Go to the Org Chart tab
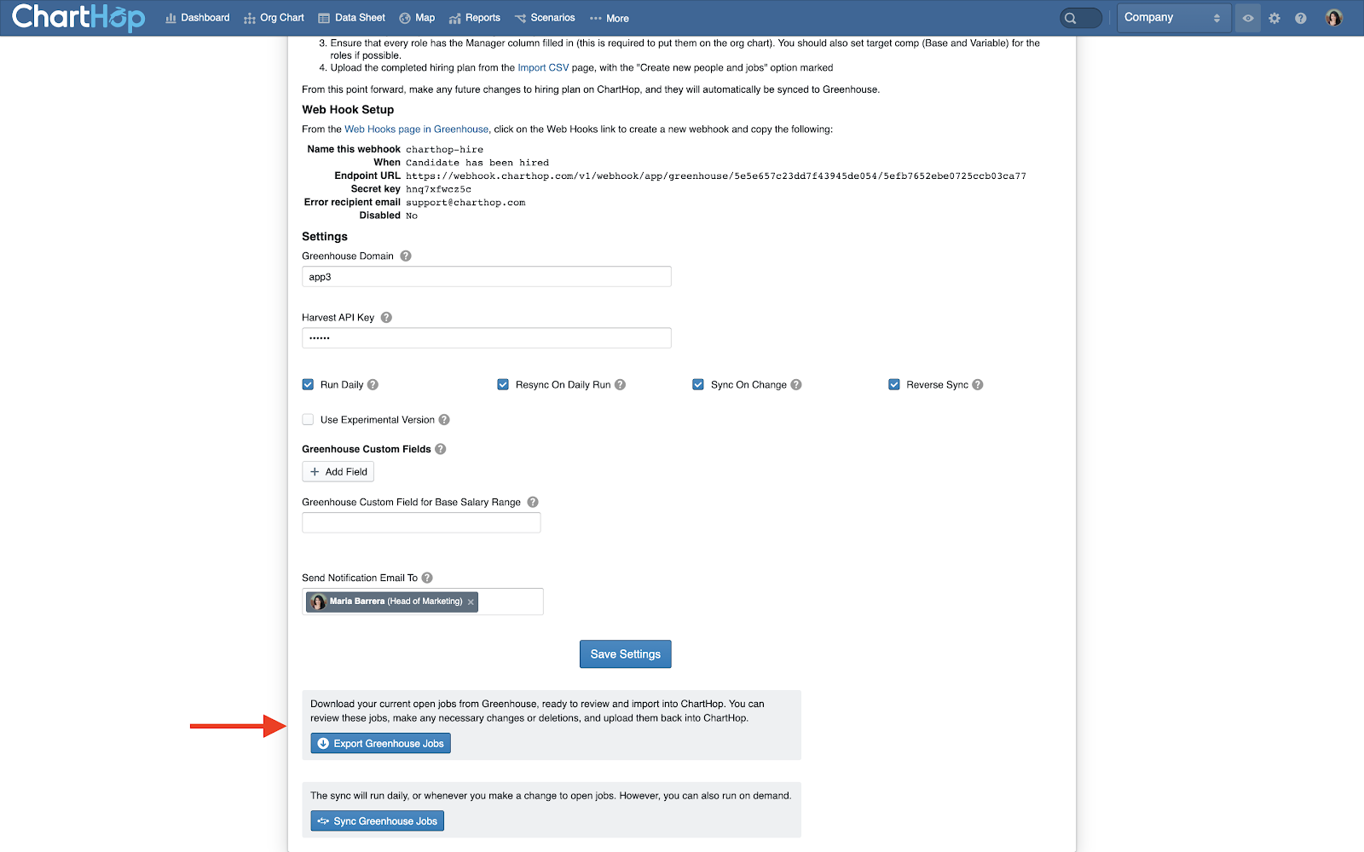This screenshot has width=1364, height=852. (x=274, y=18)
